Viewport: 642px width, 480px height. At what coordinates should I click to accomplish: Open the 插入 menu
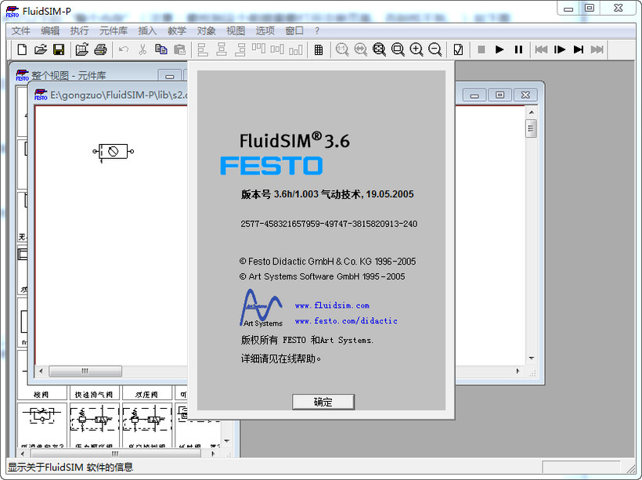tap(147, 31)
